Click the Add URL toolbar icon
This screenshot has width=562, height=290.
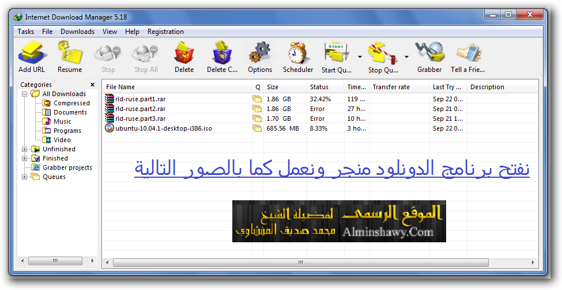32,52
